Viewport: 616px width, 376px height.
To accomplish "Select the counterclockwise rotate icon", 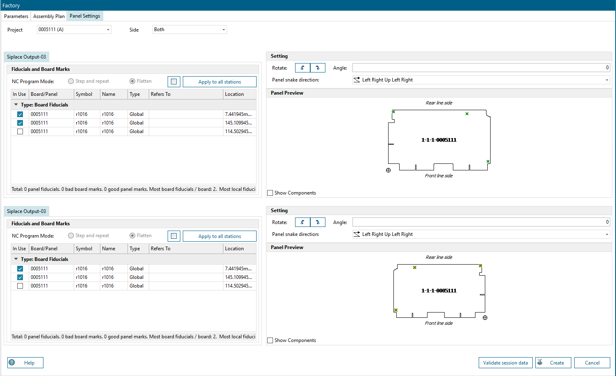I will [302, 68].
